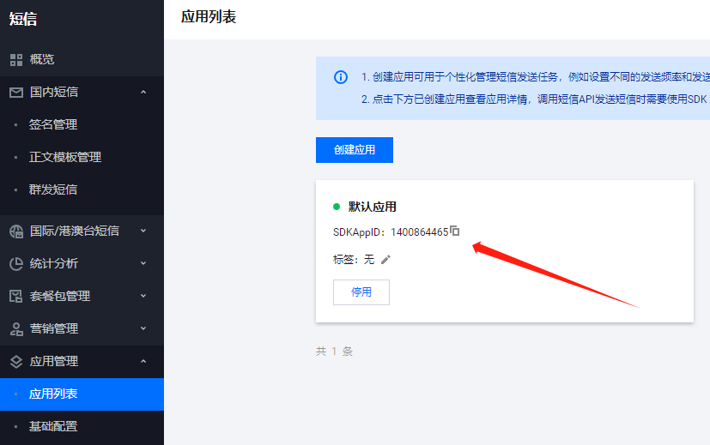The height and width of the screenshot is (445, 710).
Task: Click the international SMS globe icon
Action: click(x=16, y=231)
